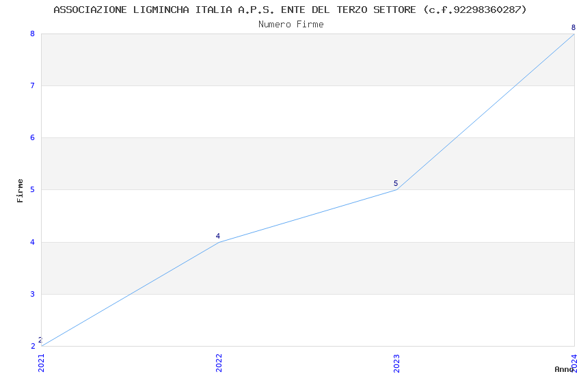Click the data label at the 2021 starting point

(40, 340)
